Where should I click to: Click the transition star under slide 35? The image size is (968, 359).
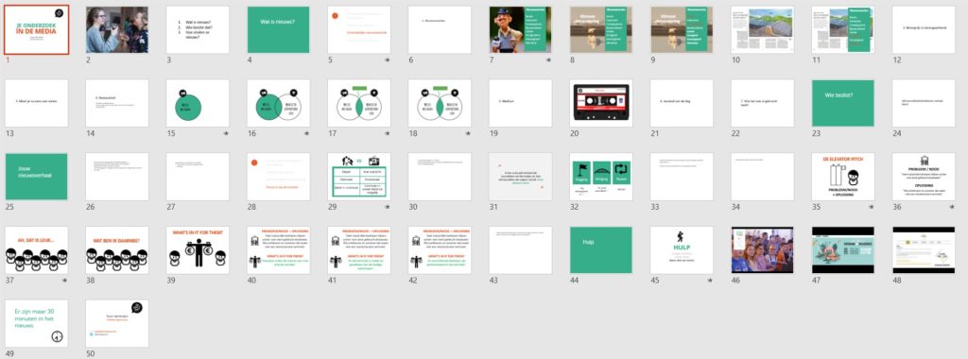(x=871, y=207)
